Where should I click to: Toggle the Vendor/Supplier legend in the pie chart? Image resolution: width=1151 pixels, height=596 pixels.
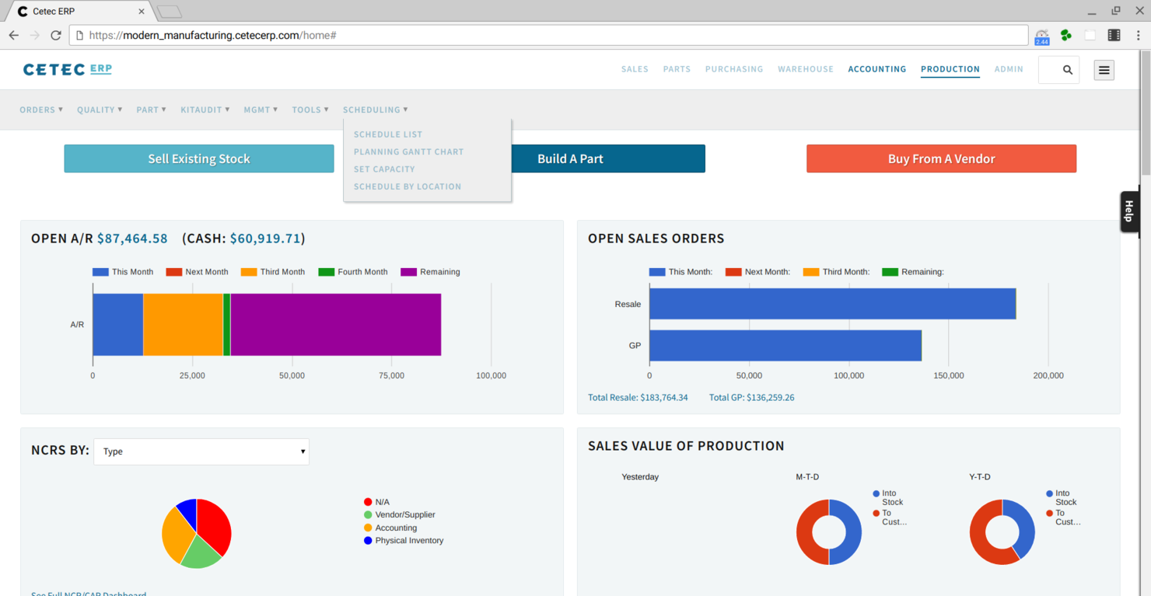pyautogui.click(x=400, y=514)
